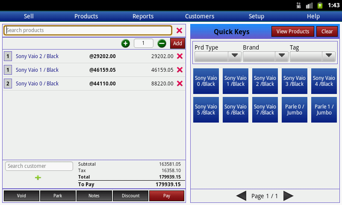Screen dimensions: 342x205
Task: Go to next quick keys page arrow
Action: coord(288,196)
